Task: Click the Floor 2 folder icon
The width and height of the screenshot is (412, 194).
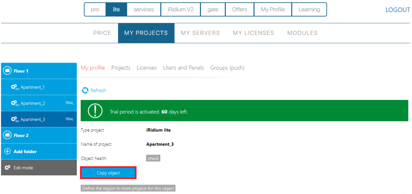Action: click(x=7, y=135)
